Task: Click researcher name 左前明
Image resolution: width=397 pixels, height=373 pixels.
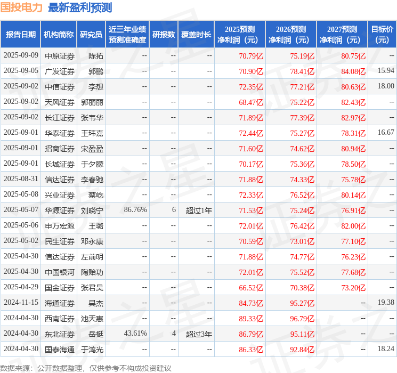Action: click(92, 257)
